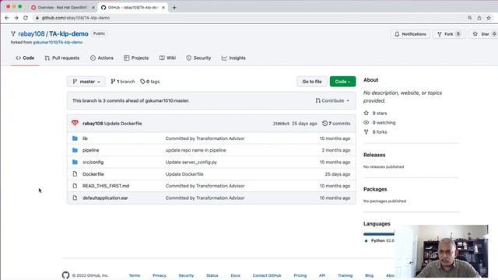Open the Dockerfile file

93,174
